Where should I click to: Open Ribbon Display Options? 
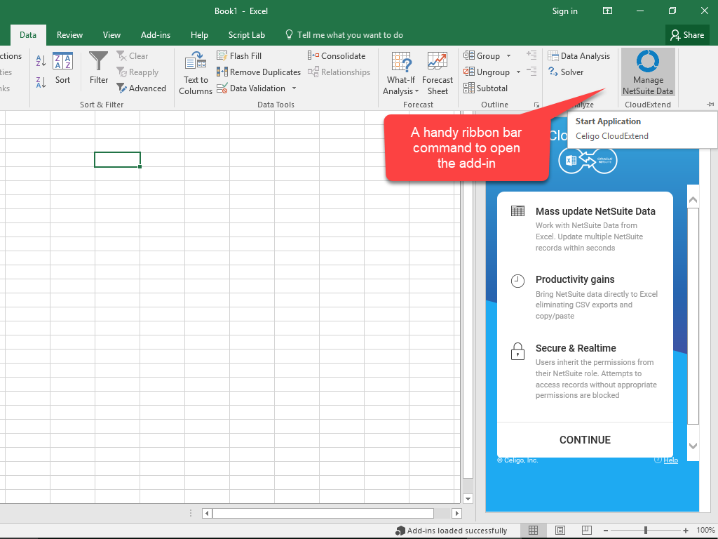(x=607, y=11)
